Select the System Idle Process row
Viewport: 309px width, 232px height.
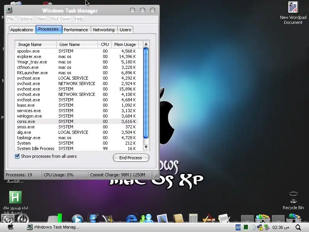coord(77,148)
